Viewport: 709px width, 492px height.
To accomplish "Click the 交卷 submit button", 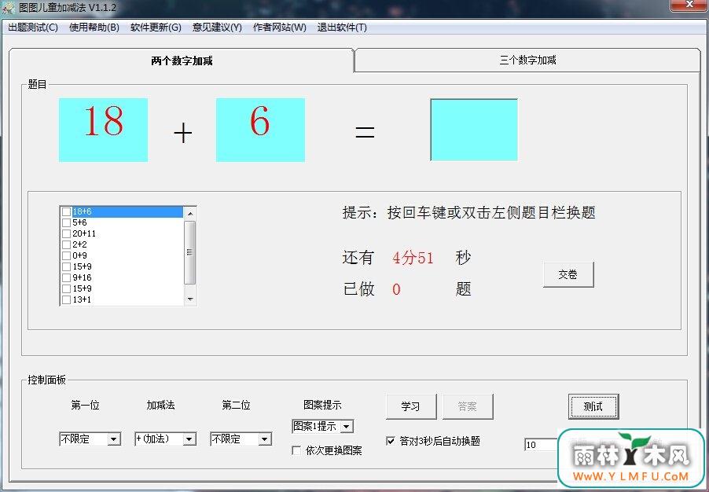I will point(568,274).
